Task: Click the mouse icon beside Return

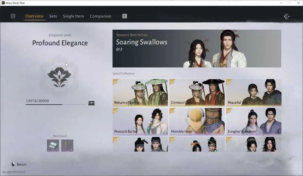Action: click(13, 165)
